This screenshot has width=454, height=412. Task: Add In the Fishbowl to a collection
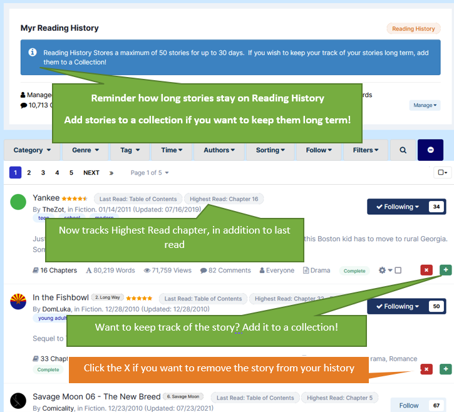point(445,369)
